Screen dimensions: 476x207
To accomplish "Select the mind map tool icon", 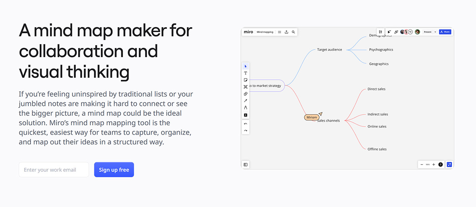I will click(246, 87).
